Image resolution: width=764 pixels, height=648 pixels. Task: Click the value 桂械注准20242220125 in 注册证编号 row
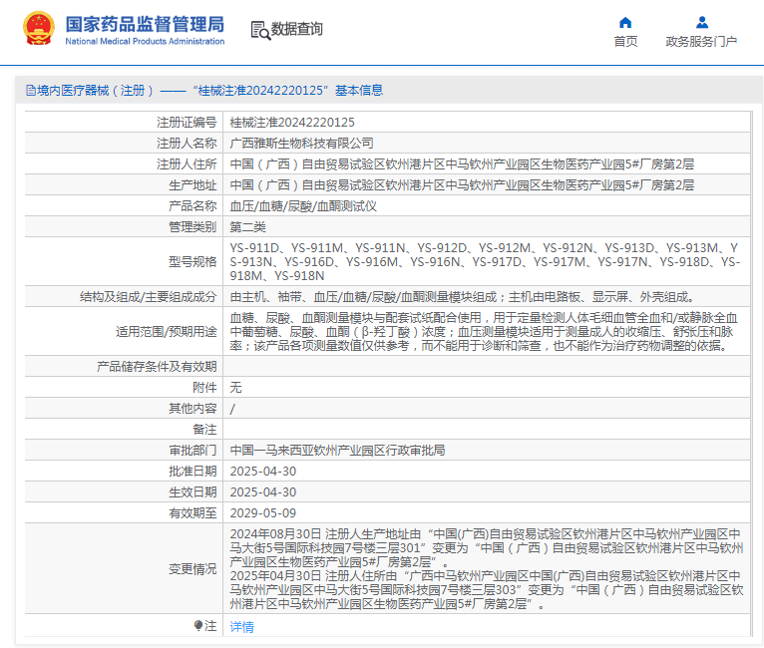[x=292, y=123]
